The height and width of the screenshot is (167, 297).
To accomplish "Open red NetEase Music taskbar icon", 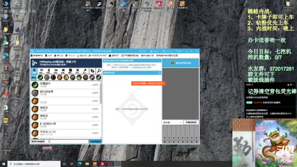I will (x=102, y=164).
